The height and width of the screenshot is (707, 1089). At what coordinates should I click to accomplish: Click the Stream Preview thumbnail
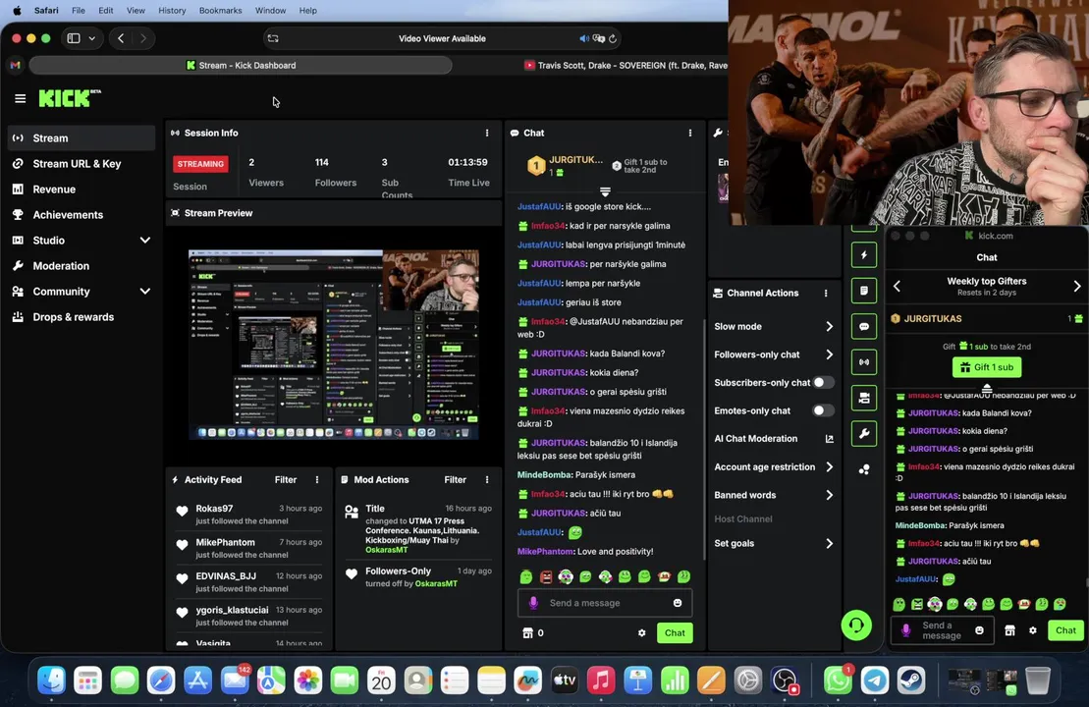tap(333, 345)
